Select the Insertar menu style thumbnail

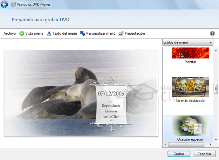pos(190,53)
